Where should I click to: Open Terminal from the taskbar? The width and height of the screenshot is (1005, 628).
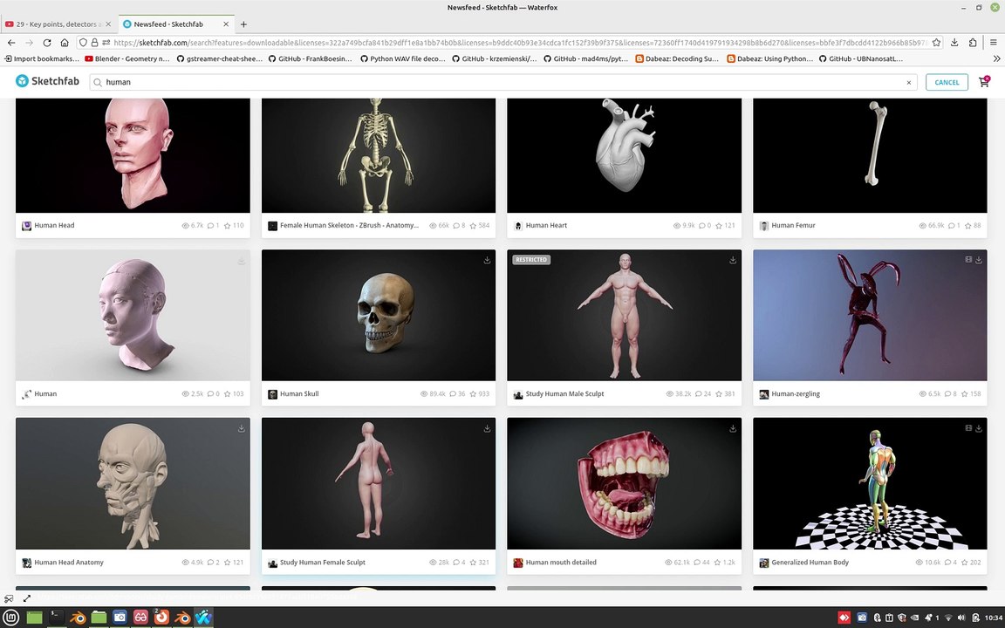(57, 618)
